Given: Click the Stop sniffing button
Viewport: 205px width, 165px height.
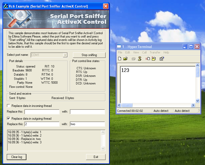Looking at the screenshot, I should 89,55.
